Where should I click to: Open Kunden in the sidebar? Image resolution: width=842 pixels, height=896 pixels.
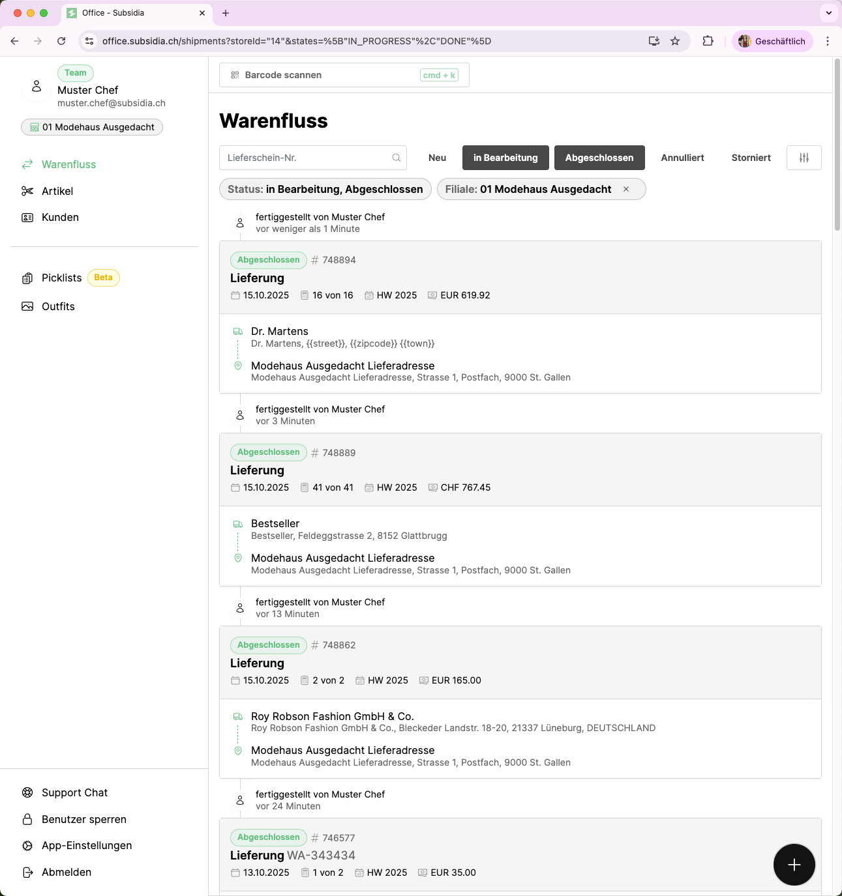pos(60,217)
